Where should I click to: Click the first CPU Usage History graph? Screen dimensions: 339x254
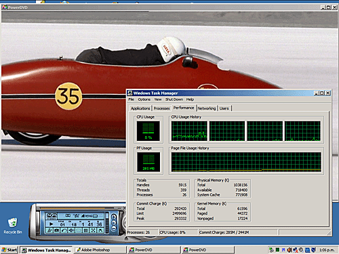coord(189,131)
